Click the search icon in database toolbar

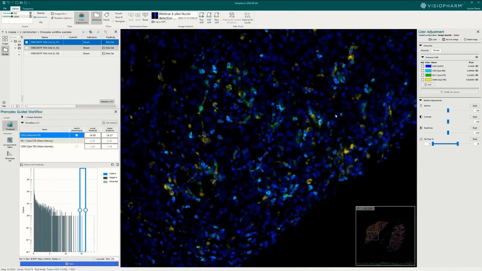click(x=98, y=32)
